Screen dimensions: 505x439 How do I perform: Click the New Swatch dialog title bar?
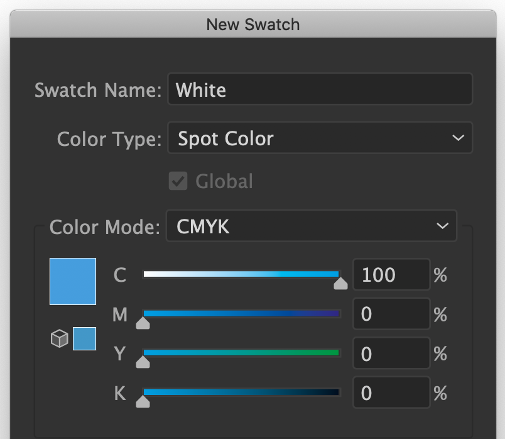pos(253,25)
